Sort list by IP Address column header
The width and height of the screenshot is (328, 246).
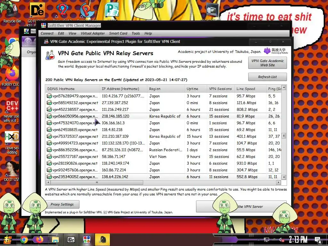click(x=123, y=89)
